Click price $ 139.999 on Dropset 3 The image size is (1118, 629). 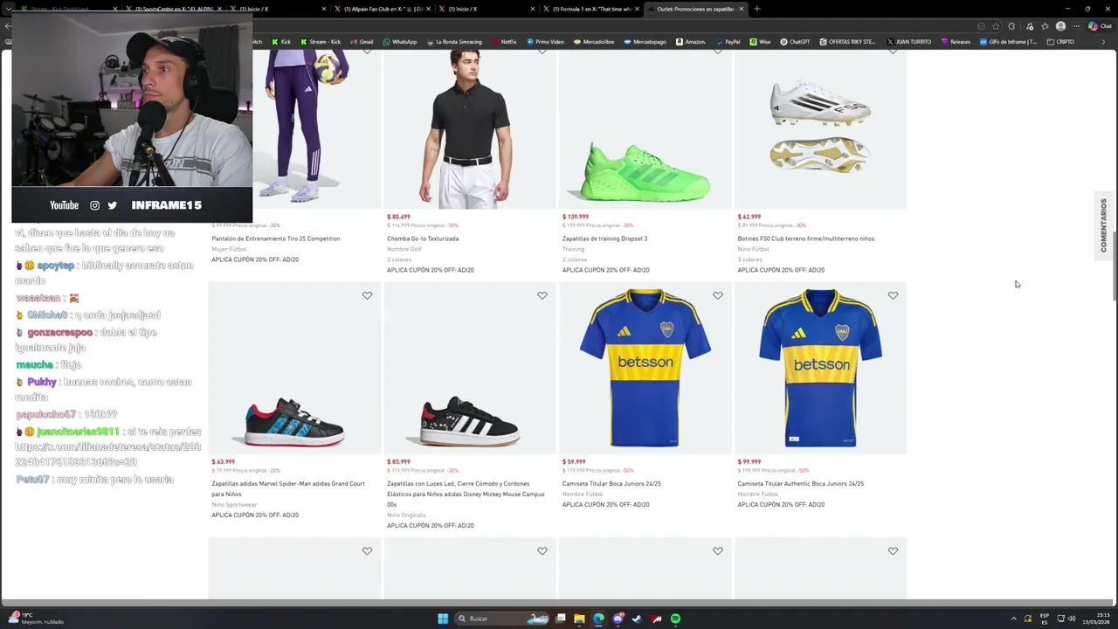576,217
